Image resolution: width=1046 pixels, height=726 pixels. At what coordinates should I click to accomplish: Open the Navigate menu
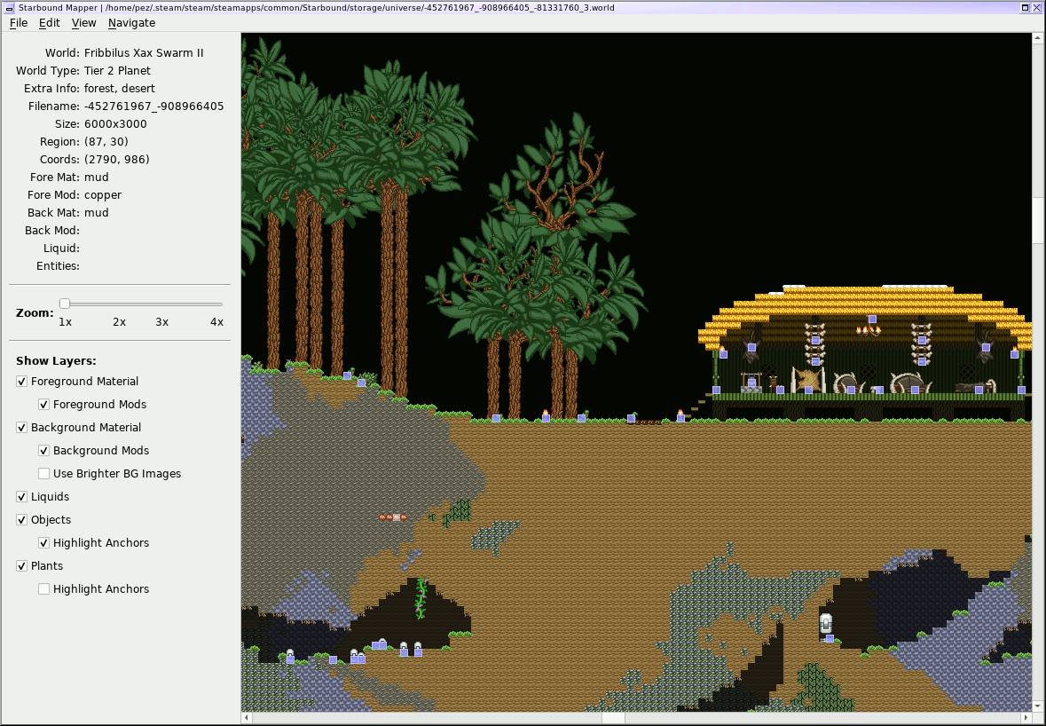[131, 23]
